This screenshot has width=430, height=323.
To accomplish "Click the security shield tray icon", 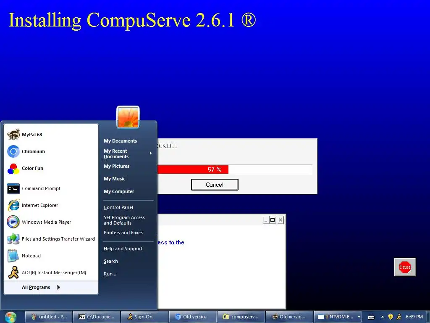I will coord(391,317).
